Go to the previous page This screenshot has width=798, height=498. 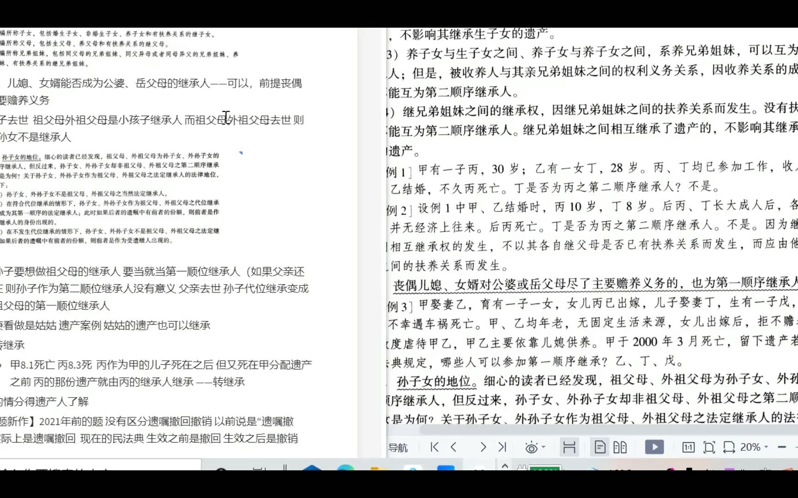453,447
